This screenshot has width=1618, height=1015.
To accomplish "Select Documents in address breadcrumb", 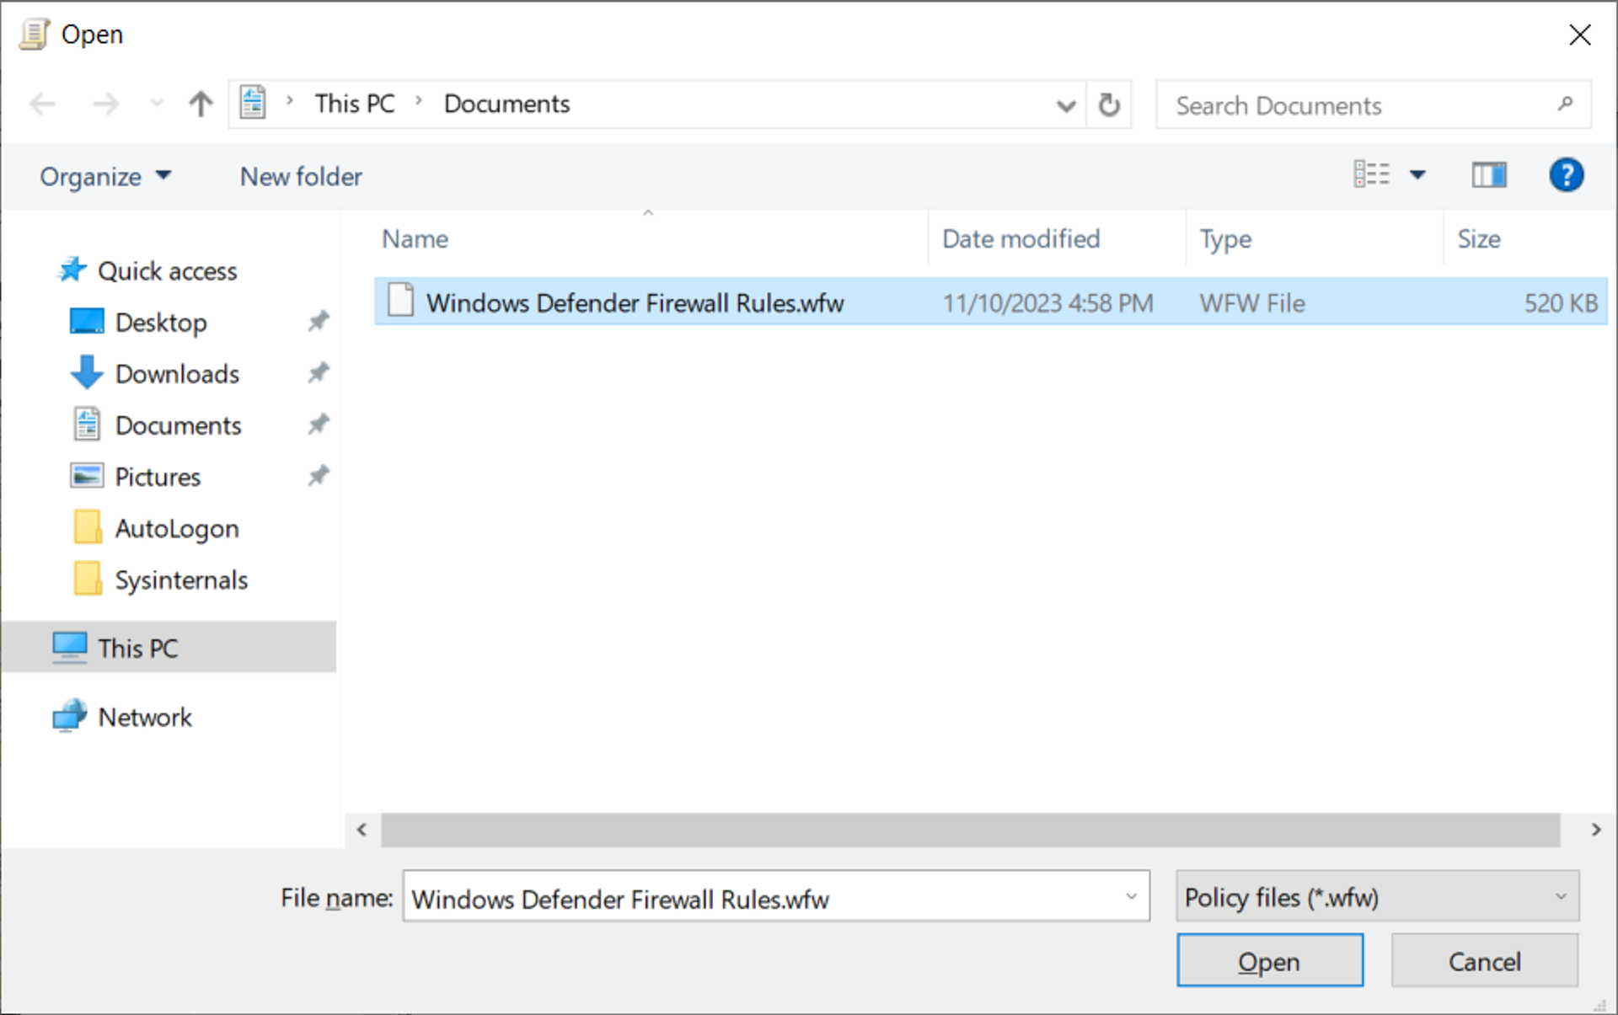I will tap(507, 104).
